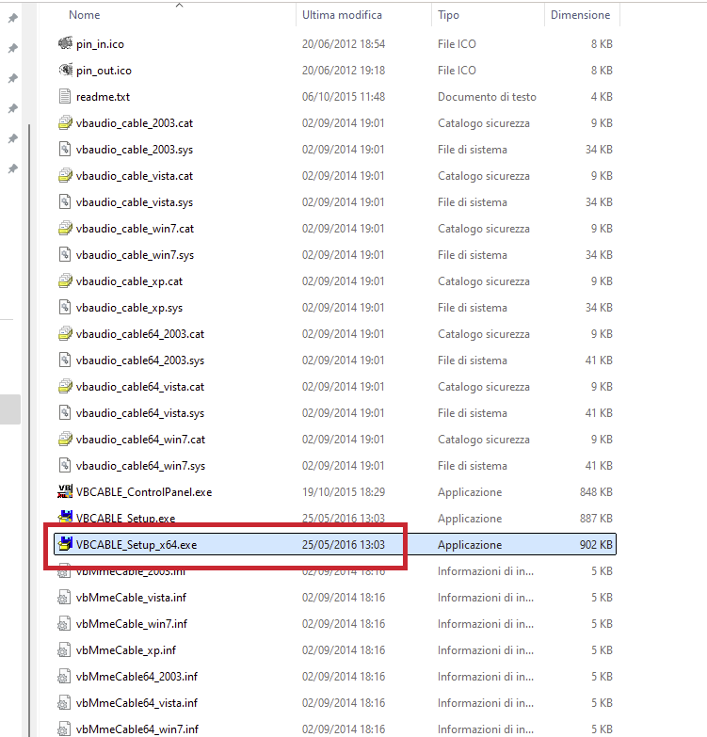
Task: Select file name vbaudio_cable64_win7.cat
Action: coord(140,439)
